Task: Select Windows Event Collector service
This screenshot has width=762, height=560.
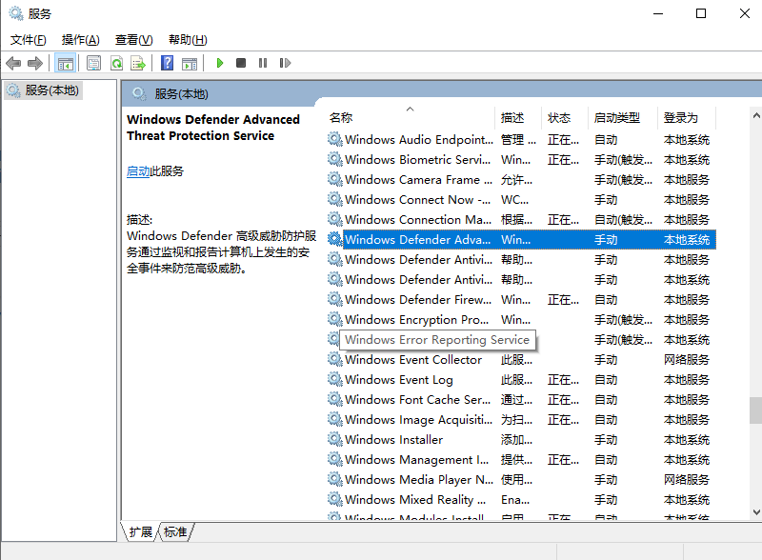Action: pos(521,359)
